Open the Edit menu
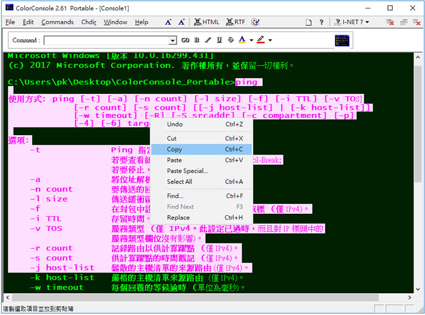The width and height of the screenshot is (425, 315). 28,22
